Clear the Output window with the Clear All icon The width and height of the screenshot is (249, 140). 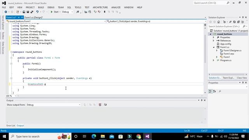pyautogui.click(x=100, y=105)
